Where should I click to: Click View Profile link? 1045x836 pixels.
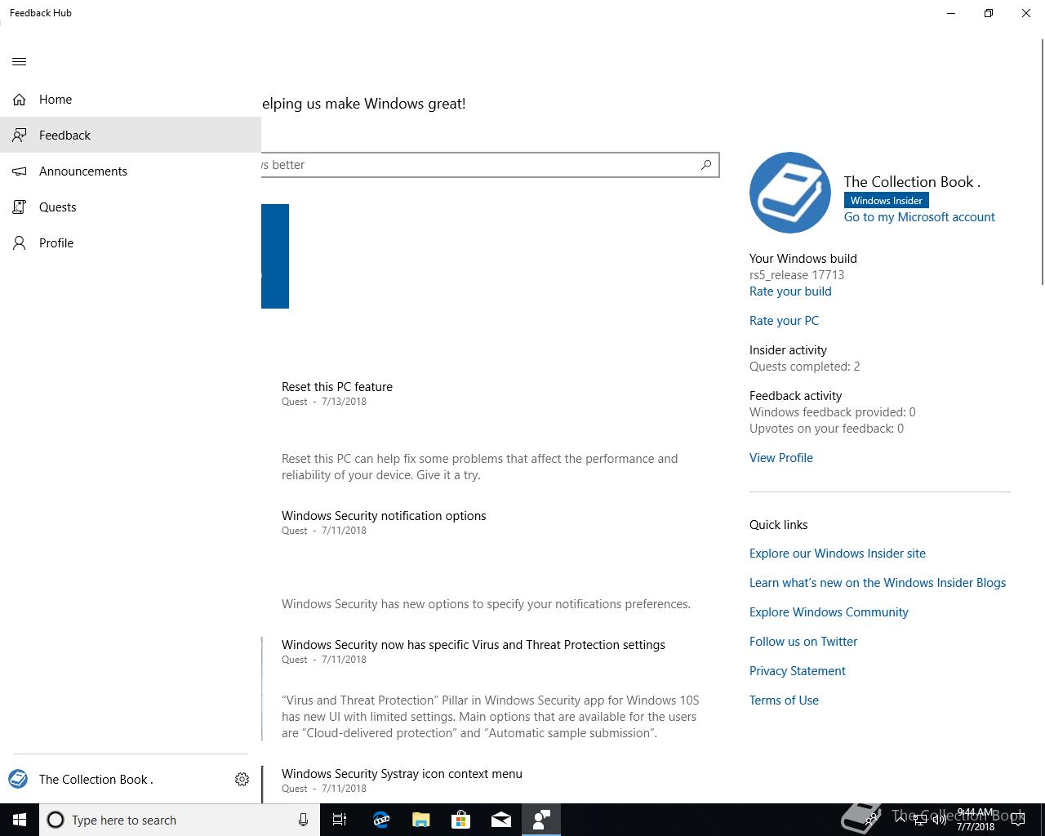coord(781,458)
